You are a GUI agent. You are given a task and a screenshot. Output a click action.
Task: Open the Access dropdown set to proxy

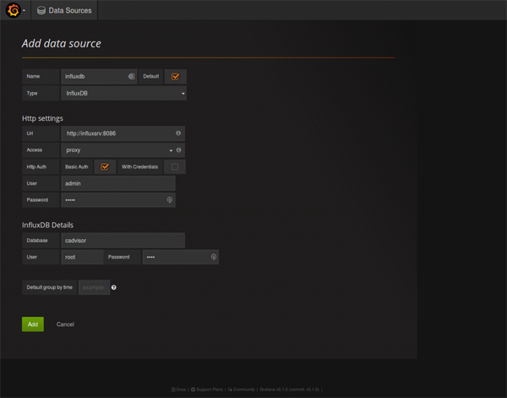[x=118, y=150]
